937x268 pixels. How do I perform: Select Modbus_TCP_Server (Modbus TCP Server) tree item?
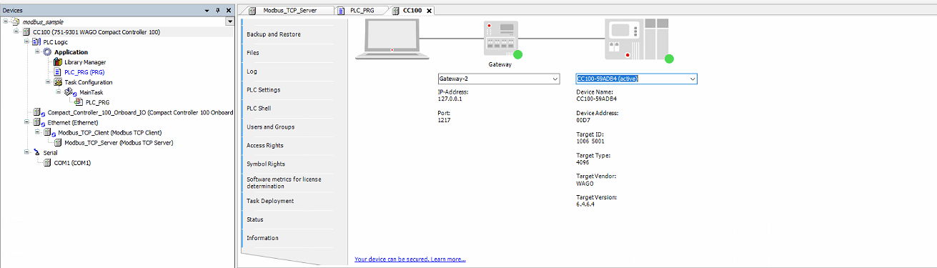click(119, 142)
